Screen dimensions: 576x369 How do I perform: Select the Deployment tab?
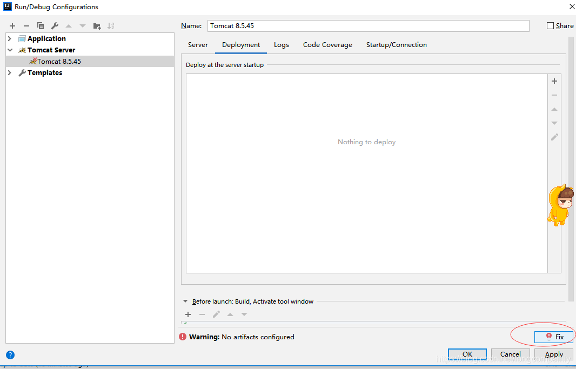241,45
